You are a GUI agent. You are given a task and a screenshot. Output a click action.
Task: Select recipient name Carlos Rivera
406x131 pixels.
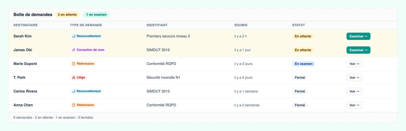[x=25, y=91]
